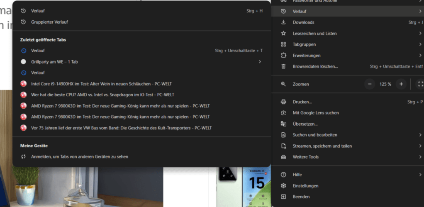This screenshot has height=207, width=424.
Task: Choose Drucken... from the menu
Action: click(x=348, y=102)
